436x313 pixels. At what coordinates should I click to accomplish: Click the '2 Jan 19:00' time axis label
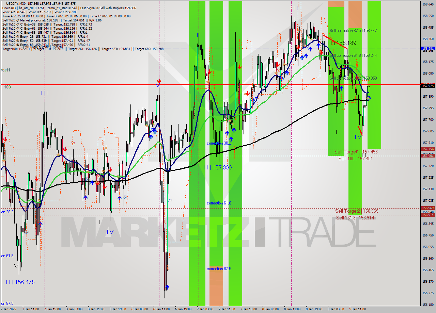[53, 310]
